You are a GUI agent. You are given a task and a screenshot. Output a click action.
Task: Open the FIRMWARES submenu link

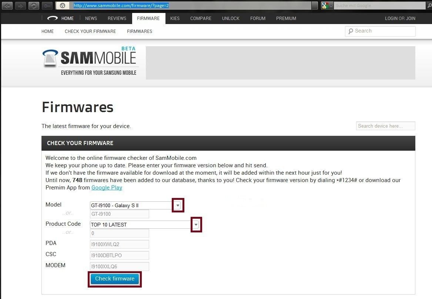pos(140,31)
